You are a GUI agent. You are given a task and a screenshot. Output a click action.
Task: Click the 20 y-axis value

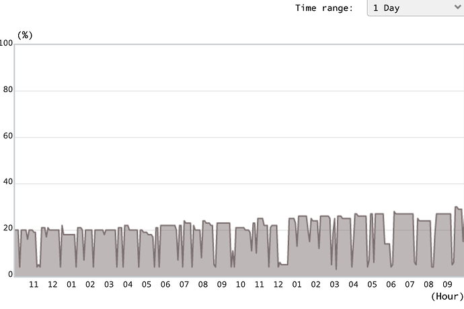click(8, 228)
